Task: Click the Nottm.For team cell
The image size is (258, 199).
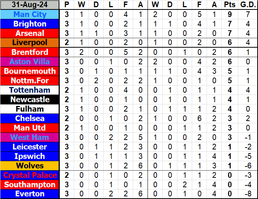Action: pyautogui.click(x=30, y=81)
